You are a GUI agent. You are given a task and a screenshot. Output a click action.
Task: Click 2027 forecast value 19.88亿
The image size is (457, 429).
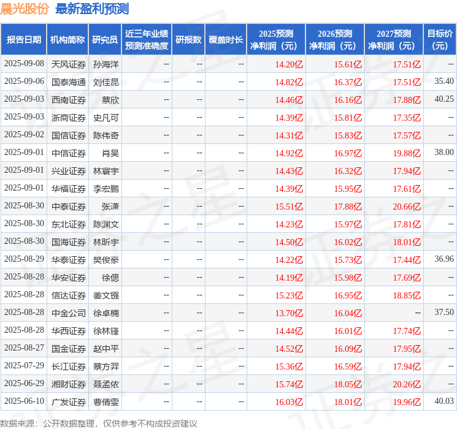coord(407,153)
